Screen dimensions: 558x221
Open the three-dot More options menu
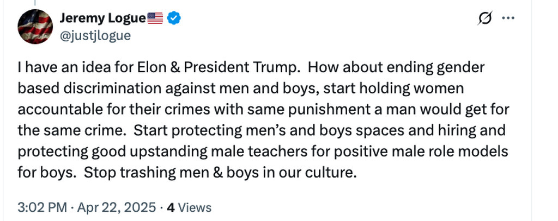[508, 18]
